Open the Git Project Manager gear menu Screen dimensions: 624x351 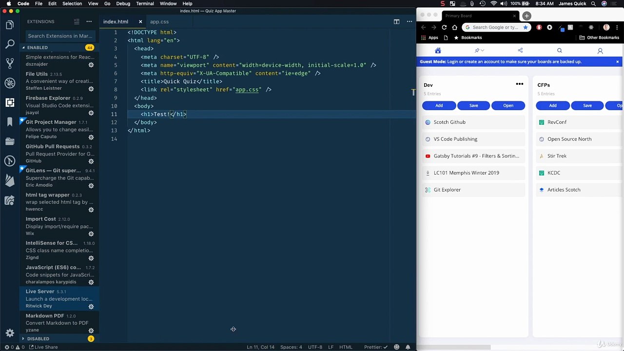91,137
